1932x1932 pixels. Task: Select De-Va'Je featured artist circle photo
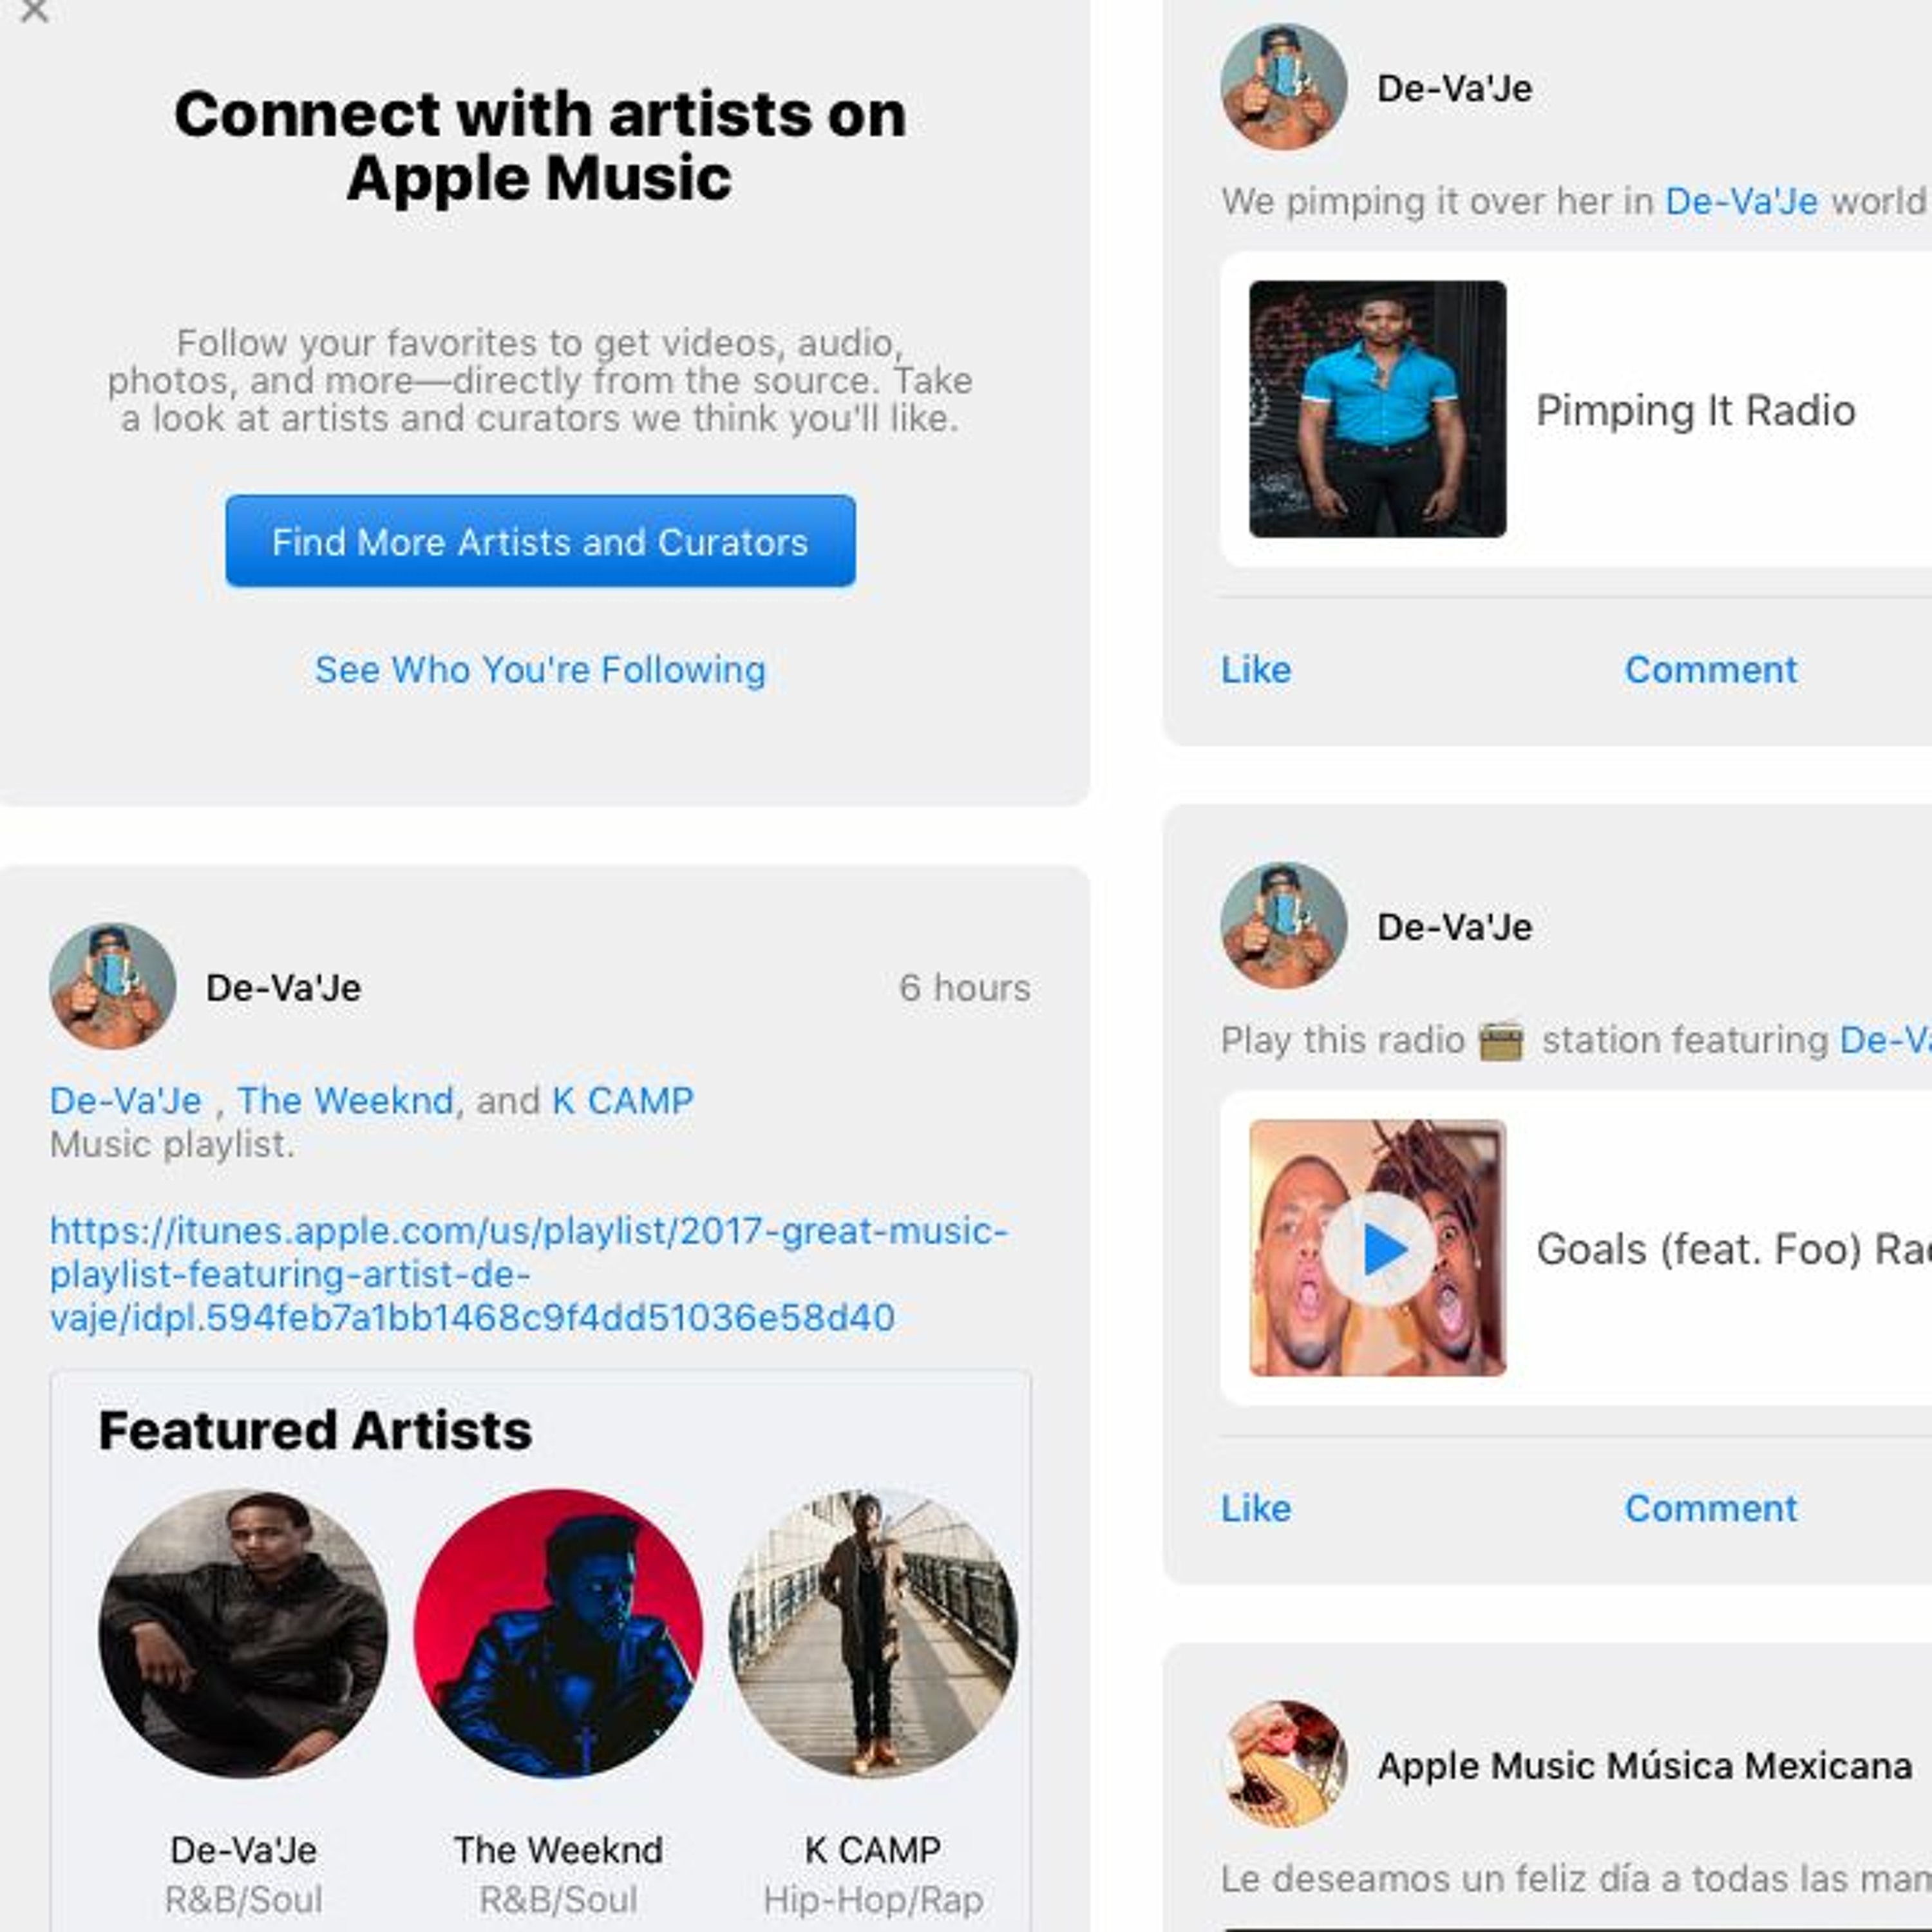tap(243, 1633)
